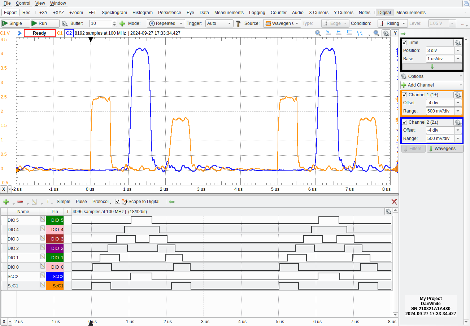Screen dimensions: 470x326
Task: Click green right arrow above Time panel
Action: (403, 34)
